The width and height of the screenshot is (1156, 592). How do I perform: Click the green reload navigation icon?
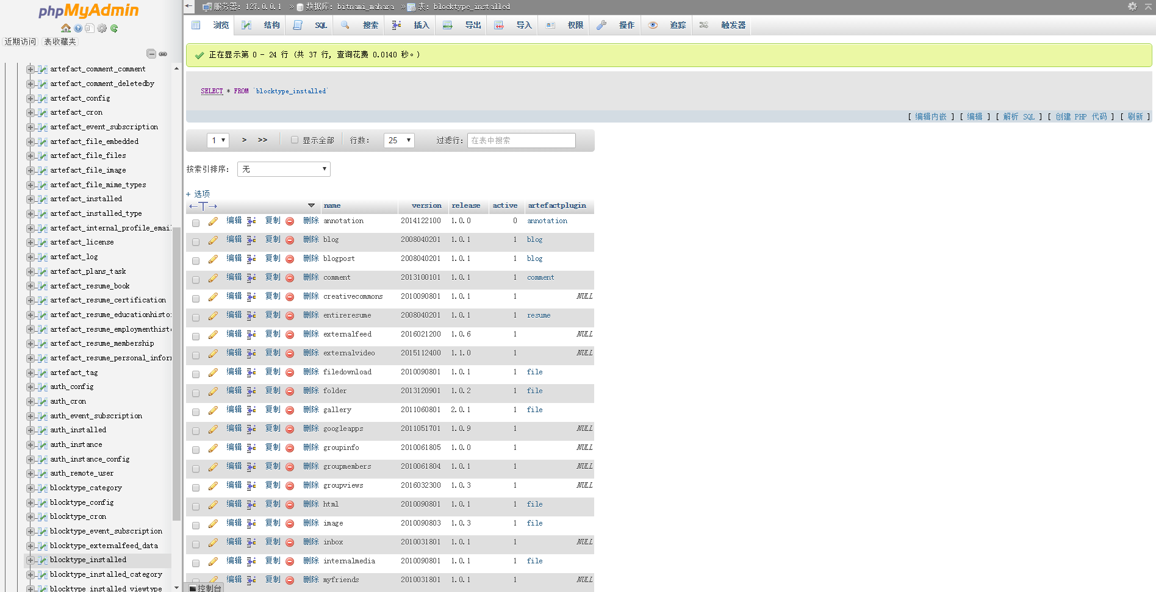(114, 28)
